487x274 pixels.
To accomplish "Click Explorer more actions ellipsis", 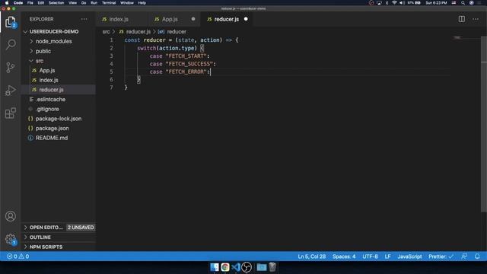I will click(x=84, y=19).
